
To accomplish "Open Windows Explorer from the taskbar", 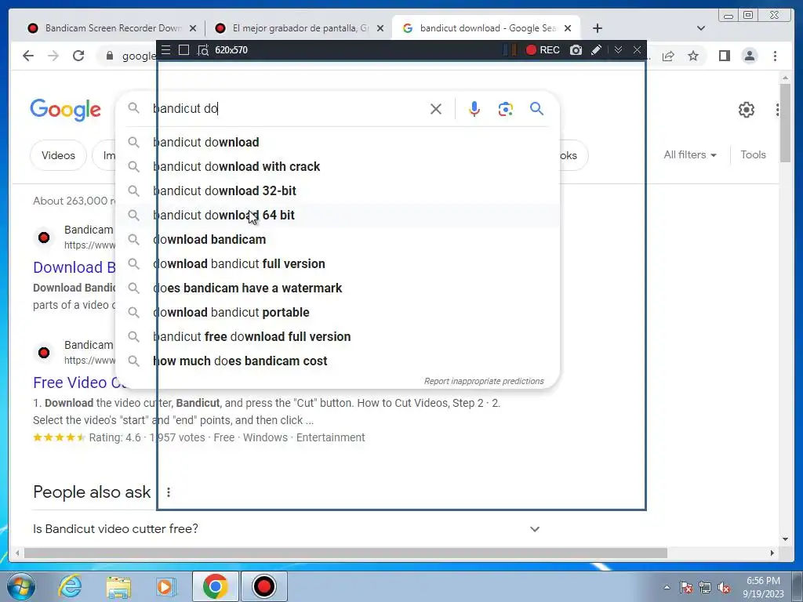I will click(118, 586).
